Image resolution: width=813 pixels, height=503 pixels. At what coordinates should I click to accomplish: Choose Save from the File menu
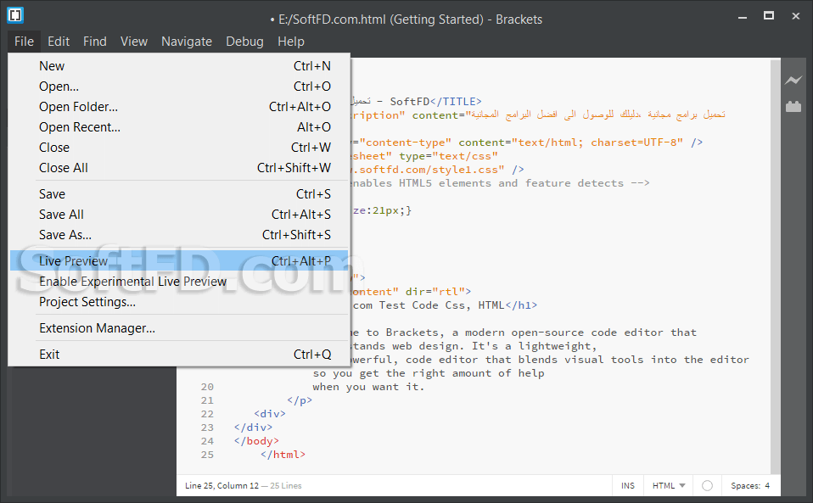(179, 193)
